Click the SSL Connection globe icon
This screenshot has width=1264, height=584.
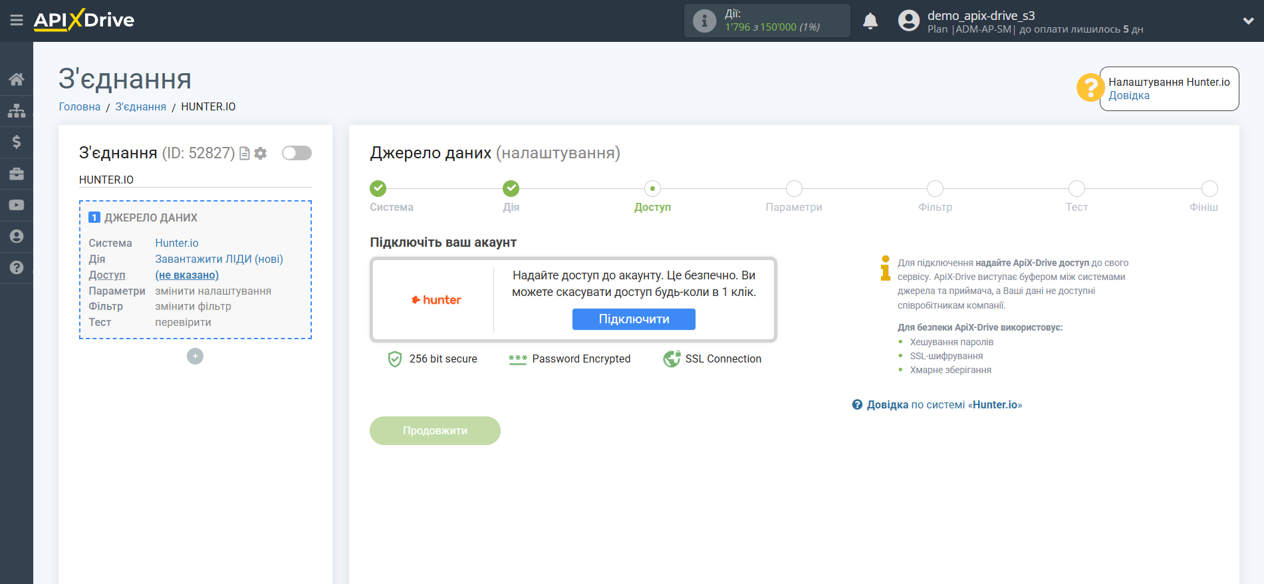tap(672, 359)
